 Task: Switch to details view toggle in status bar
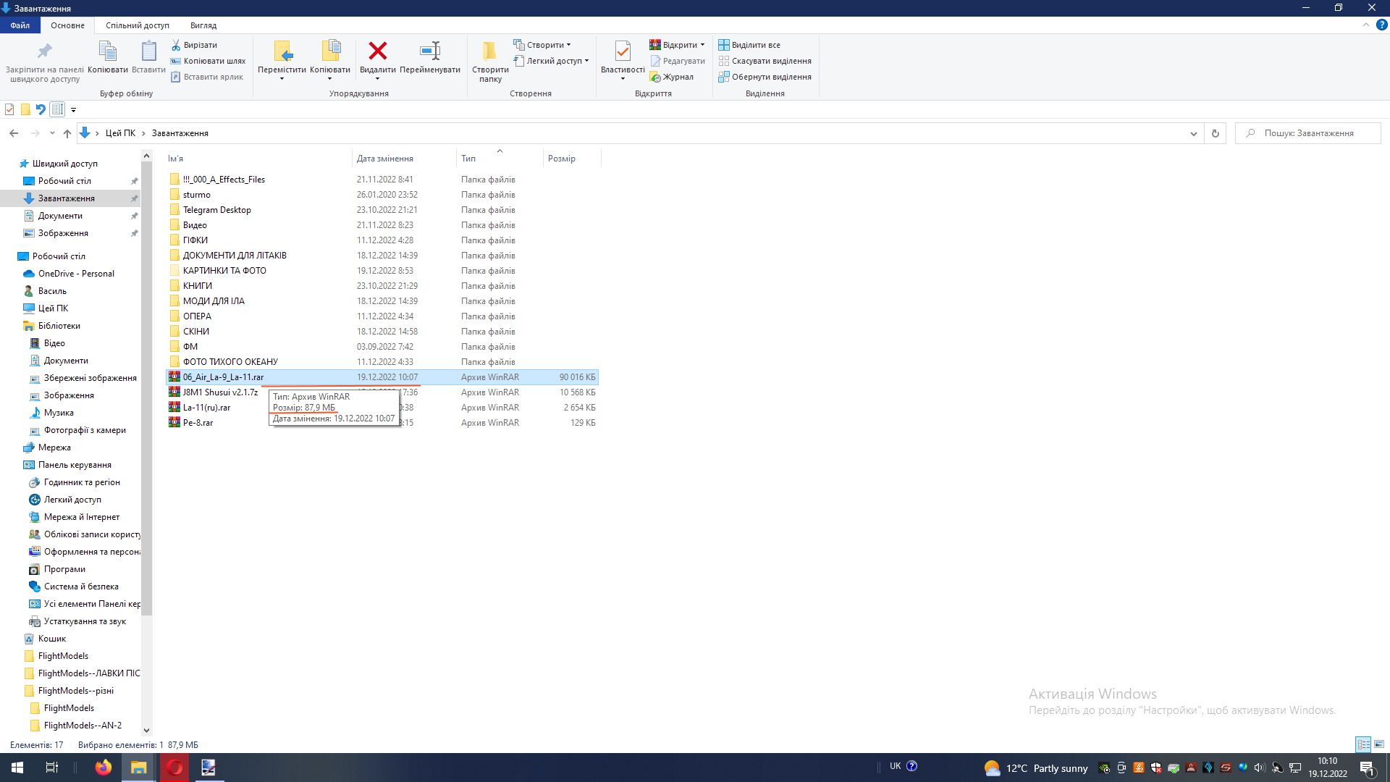(1363, 744)
